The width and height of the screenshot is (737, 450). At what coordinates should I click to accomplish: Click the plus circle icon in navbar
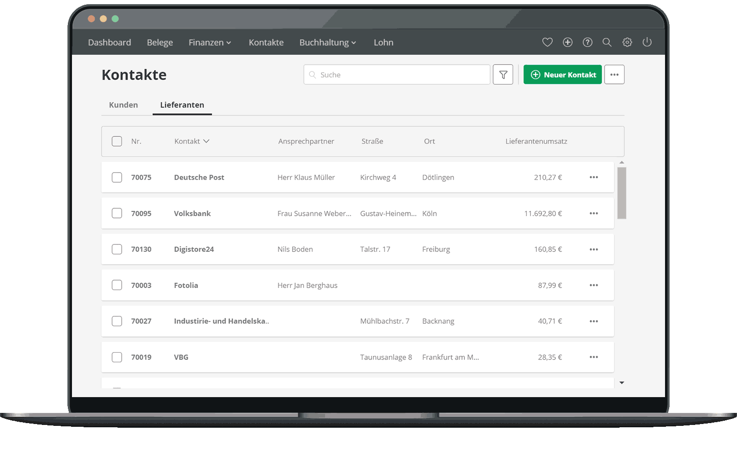567,42
